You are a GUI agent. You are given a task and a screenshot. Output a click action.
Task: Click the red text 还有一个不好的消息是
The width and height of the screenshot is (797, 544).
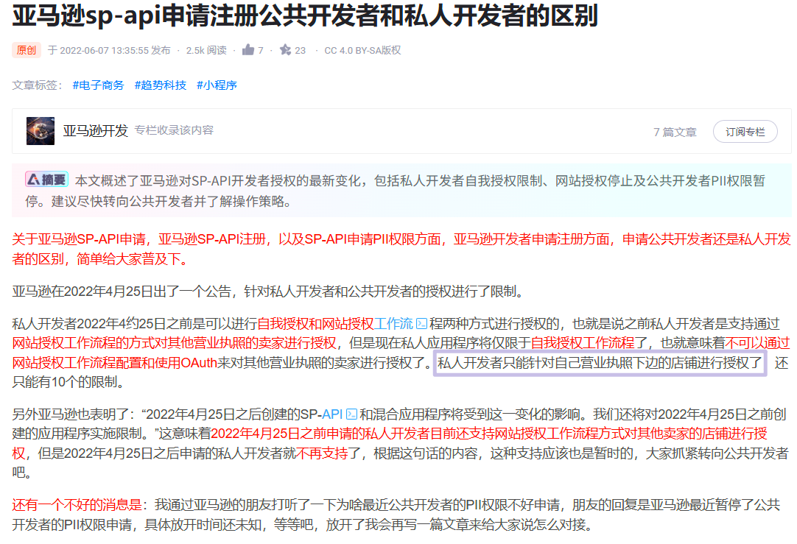[x=77, y=504]
